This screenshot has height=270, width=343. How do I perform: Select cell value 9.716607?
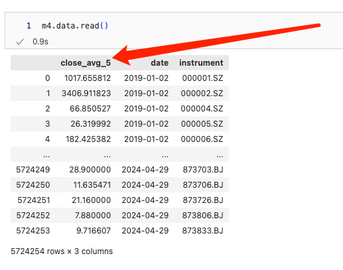coord(94,231)
